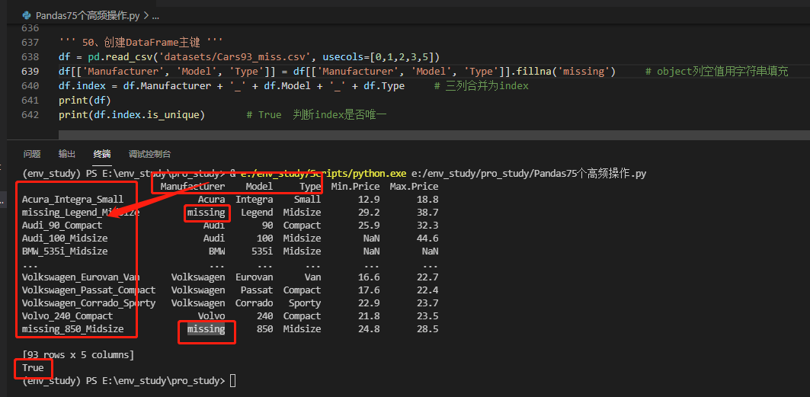Click the Model column header in terminal output
Image resolution: width=810 pixels, height=397 pixels.
259,187
